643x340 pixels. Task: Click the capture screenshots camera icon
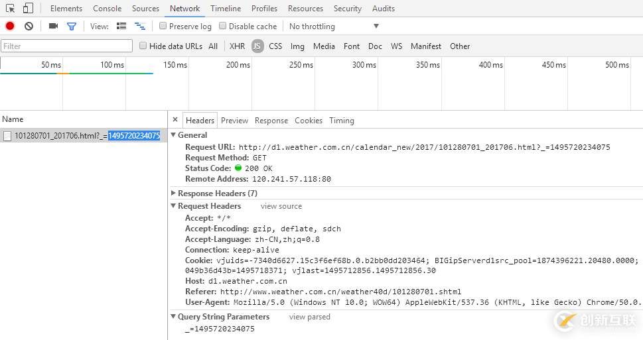pos(53,27)
